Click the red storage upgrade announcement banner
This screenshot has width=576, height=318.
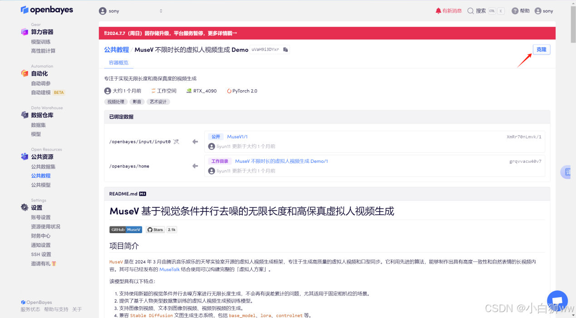327,33
